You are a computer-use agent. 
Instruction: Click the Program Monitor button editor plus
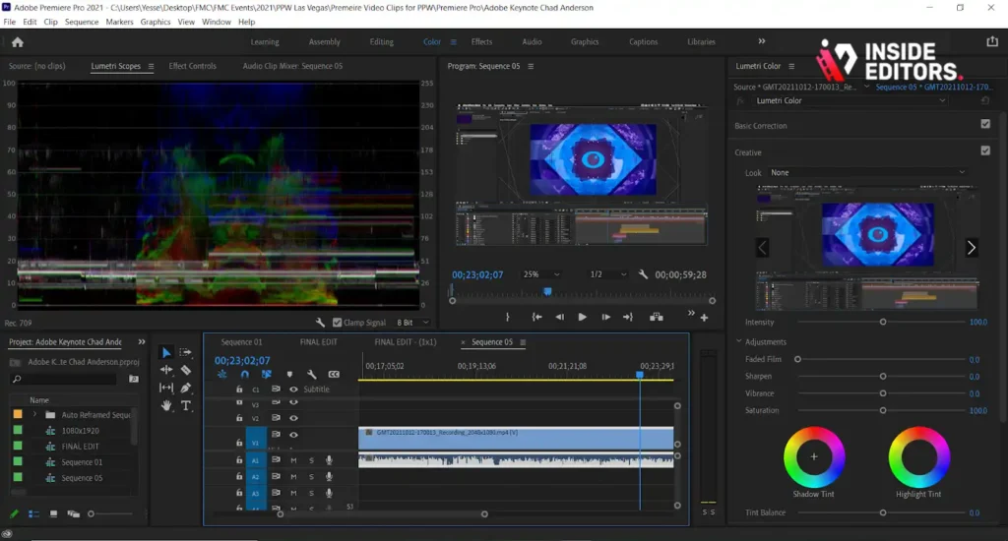click(705, 318)
